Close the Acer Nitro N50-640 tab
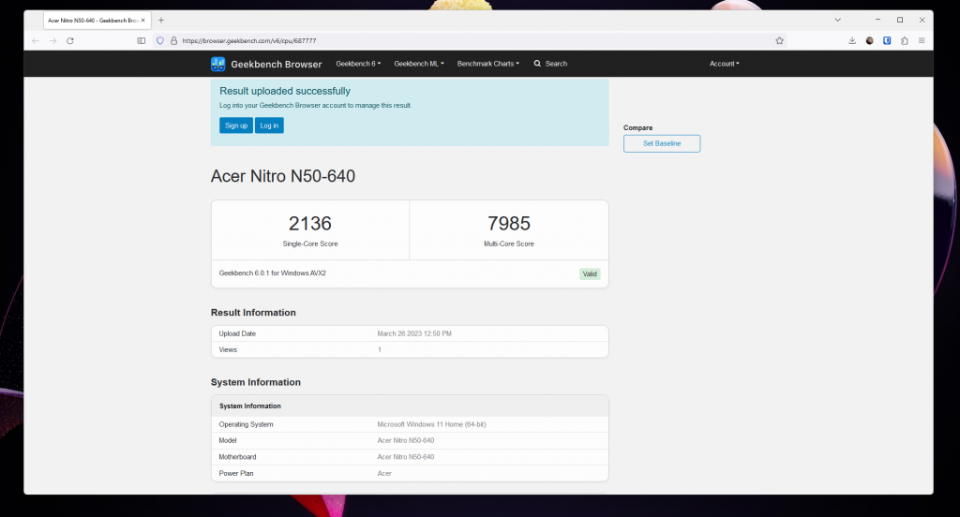The width and height of the screenshot is (960, 517). pos(143,21)
